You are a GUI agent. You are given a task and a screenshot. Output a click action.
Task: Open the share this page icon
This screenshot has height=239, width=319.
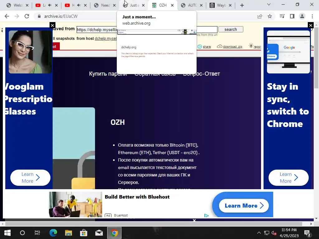tap(260, 16)
